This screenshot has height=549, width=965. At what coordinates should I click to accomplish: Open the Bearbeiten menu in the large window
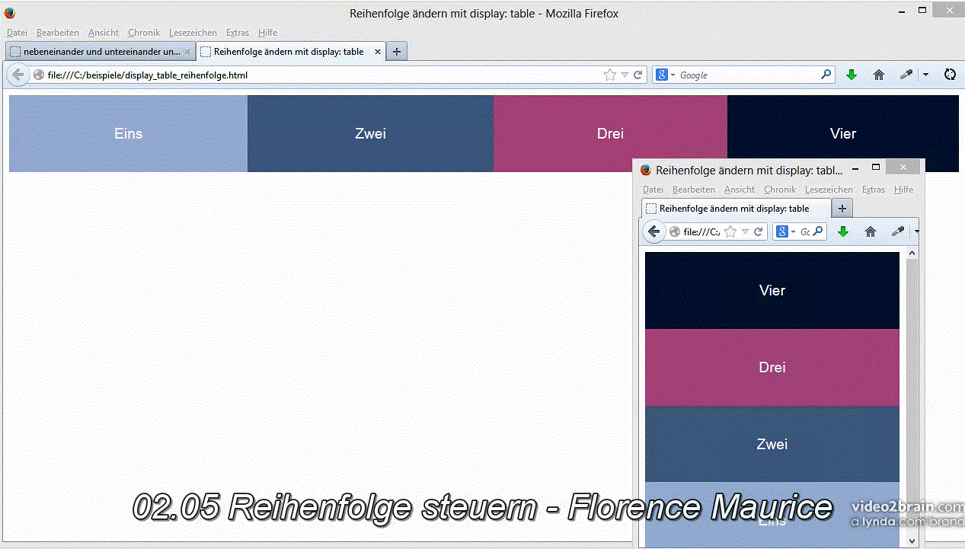pos(58,33)
